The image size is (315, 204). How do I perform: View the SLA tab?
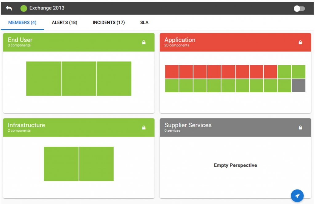144,22
